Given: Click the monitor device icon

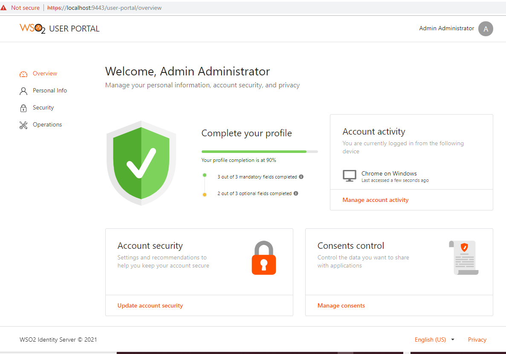Looking at the screenshot, I should 350,176.
